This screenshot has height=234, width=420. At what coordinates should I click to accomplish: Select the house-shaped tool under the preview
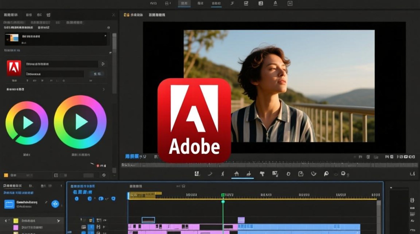237,174
